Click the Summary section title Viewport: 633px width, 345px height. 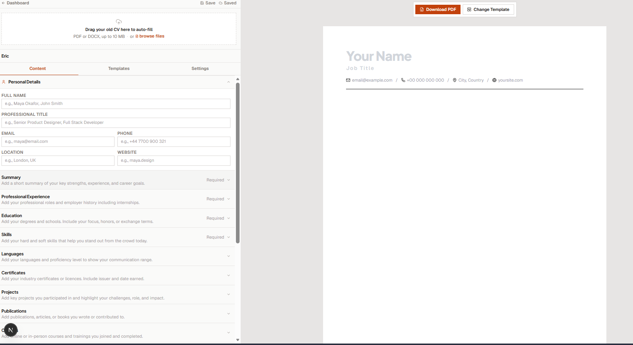pyautogui.click(x=11, y=177)
